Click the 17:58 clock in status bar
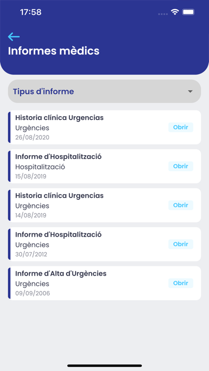Viewport: 209px width, 371px height. (31, 12)
